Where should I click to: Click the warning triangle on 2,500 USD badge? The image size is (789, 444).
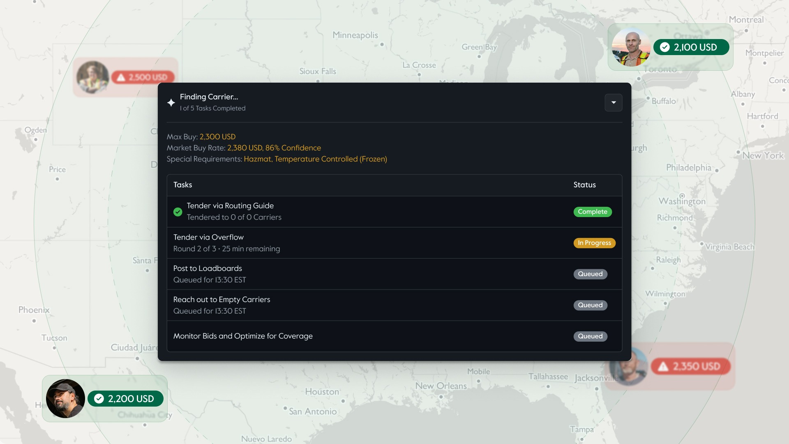tap(121, 77)
